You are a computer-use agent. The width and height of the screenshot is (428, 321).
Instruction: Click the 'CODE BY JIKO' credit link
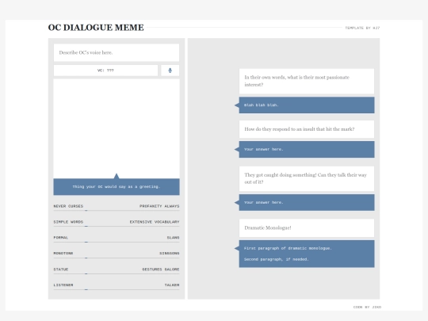(367, 307)
